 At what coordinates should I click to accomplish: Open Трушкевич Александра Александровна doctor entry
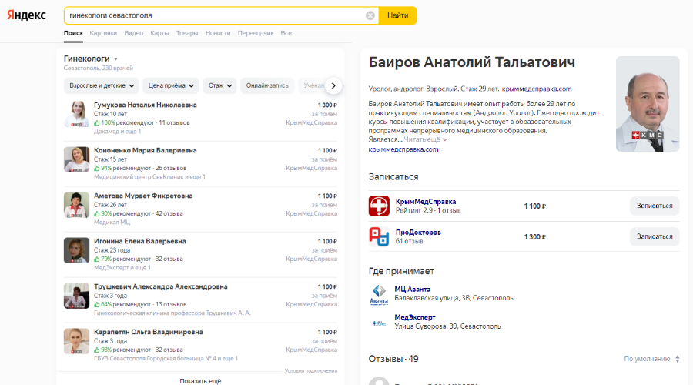pyautogui.click(x=160, y=287)
